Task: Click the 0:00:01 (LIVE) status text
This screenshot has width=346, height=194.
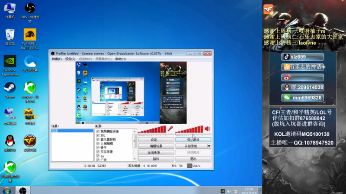Action: [95, 166]
